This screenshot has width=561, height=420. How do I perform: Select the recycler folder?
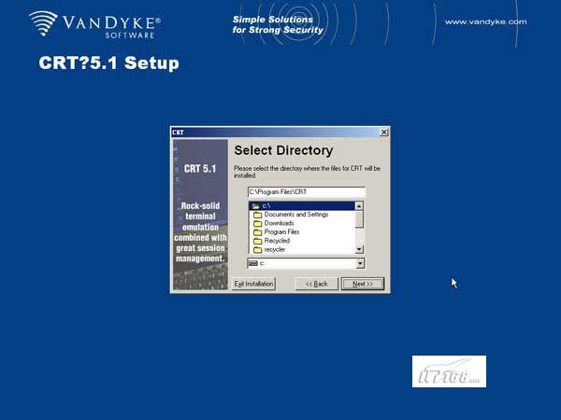click(x=302, y=249)
